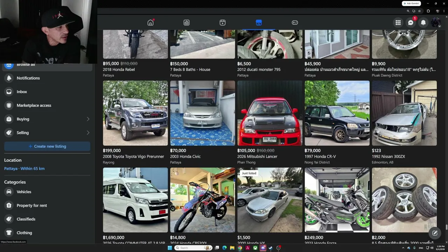Show hidden system tray icons
The height and width of the screenshot is (252, 448).
pos(403,248)
